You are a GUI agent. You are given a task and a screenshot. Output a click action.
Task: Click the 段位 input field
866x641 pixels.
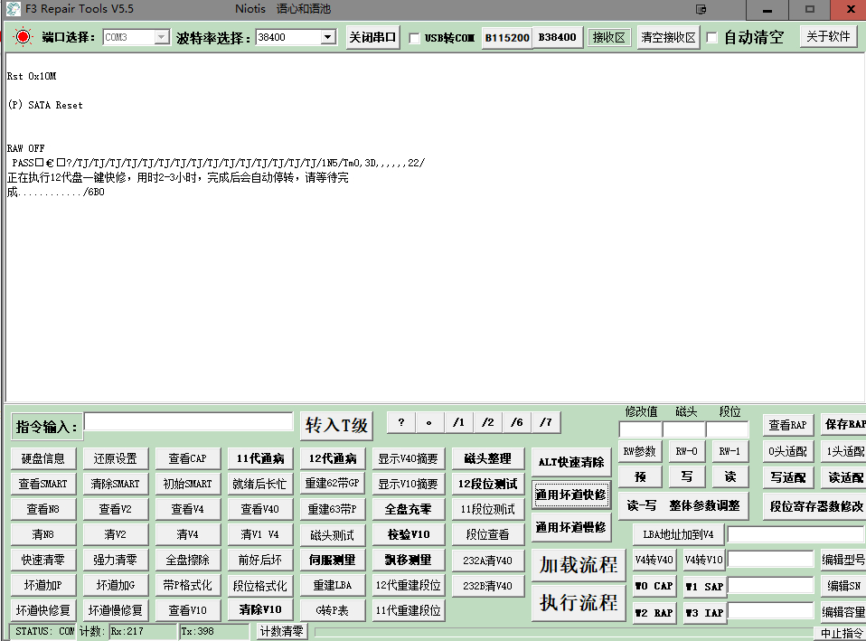728,429
